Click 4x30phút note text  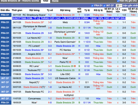69,95
